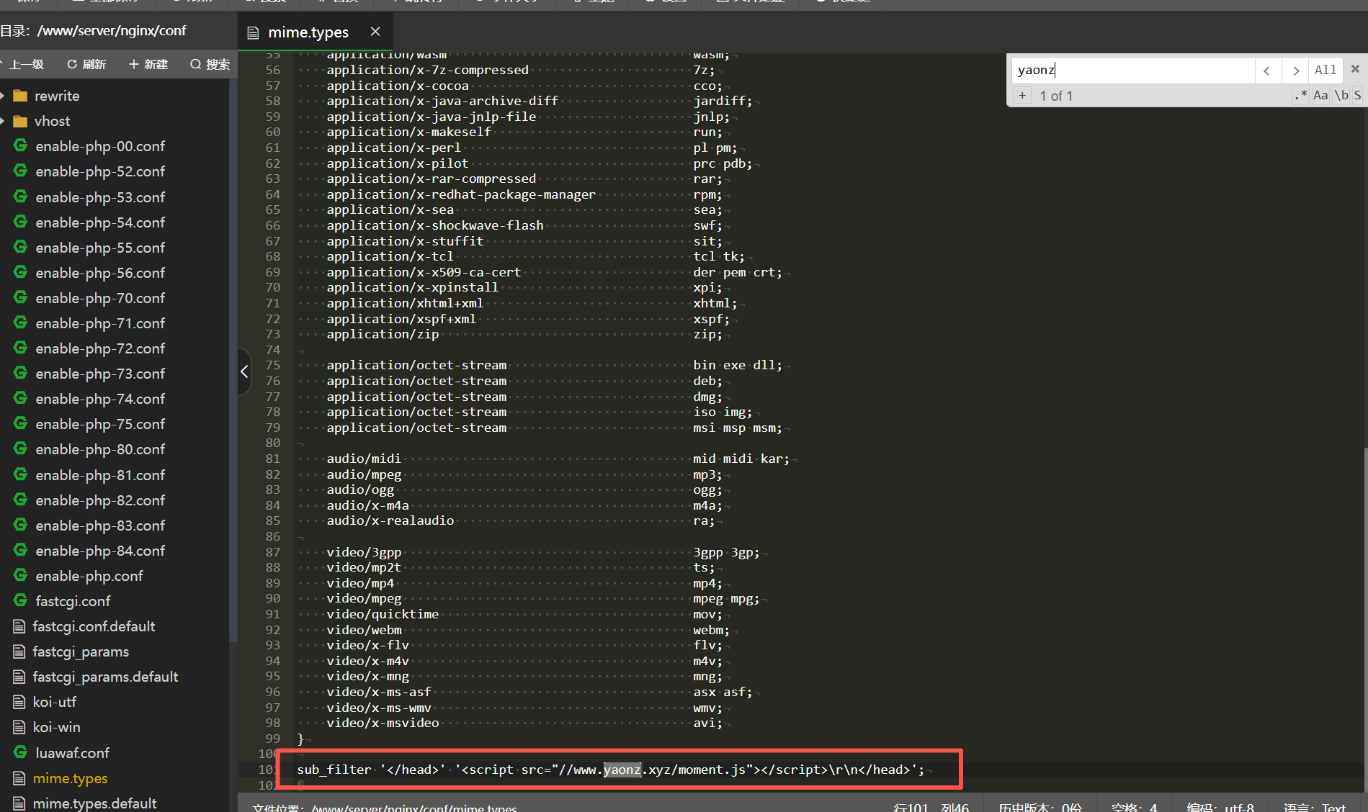This screenshot has width=1368, height=812.
Task: Go to next search match arrow
Action: click(1296, 71)
